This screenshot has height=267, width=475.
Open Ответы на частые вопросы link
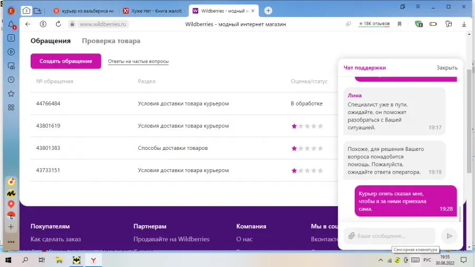tap(138, 61)
